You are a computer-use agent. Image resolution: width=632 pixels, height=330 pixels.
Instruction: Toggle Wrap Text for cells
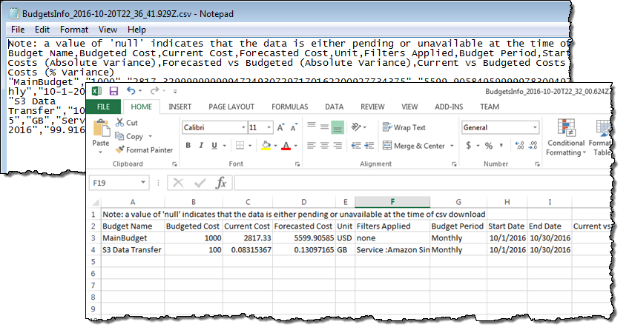point(404,127)
